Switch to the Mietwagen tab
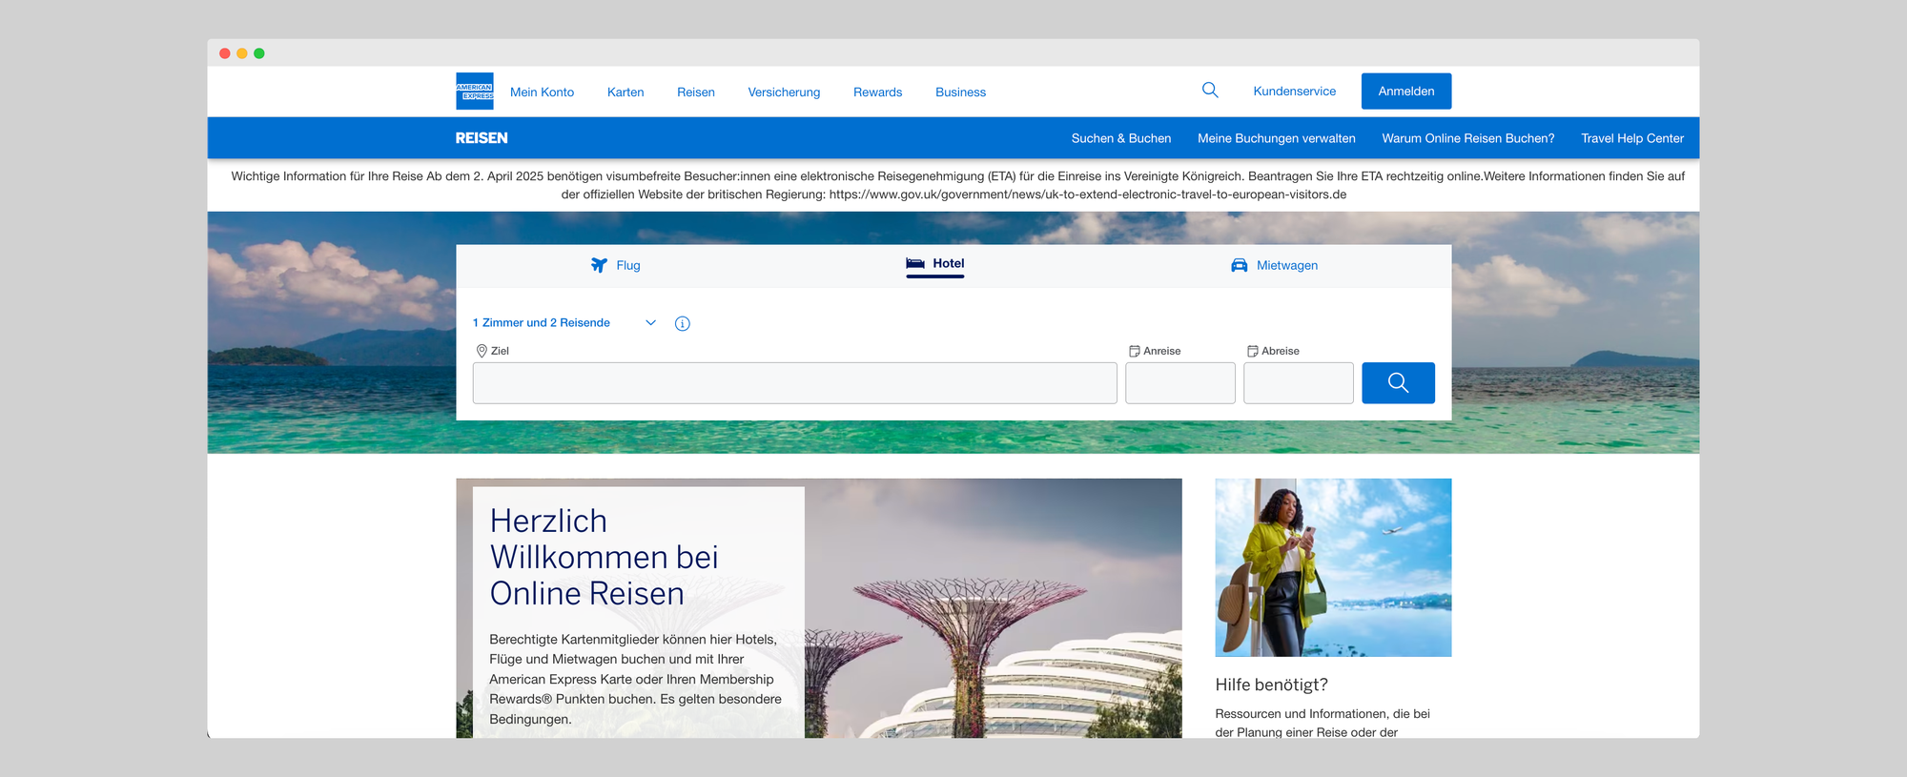The height and width of the screenshot is (777, 1907). pyautogui.click(x=1274, y=265)
